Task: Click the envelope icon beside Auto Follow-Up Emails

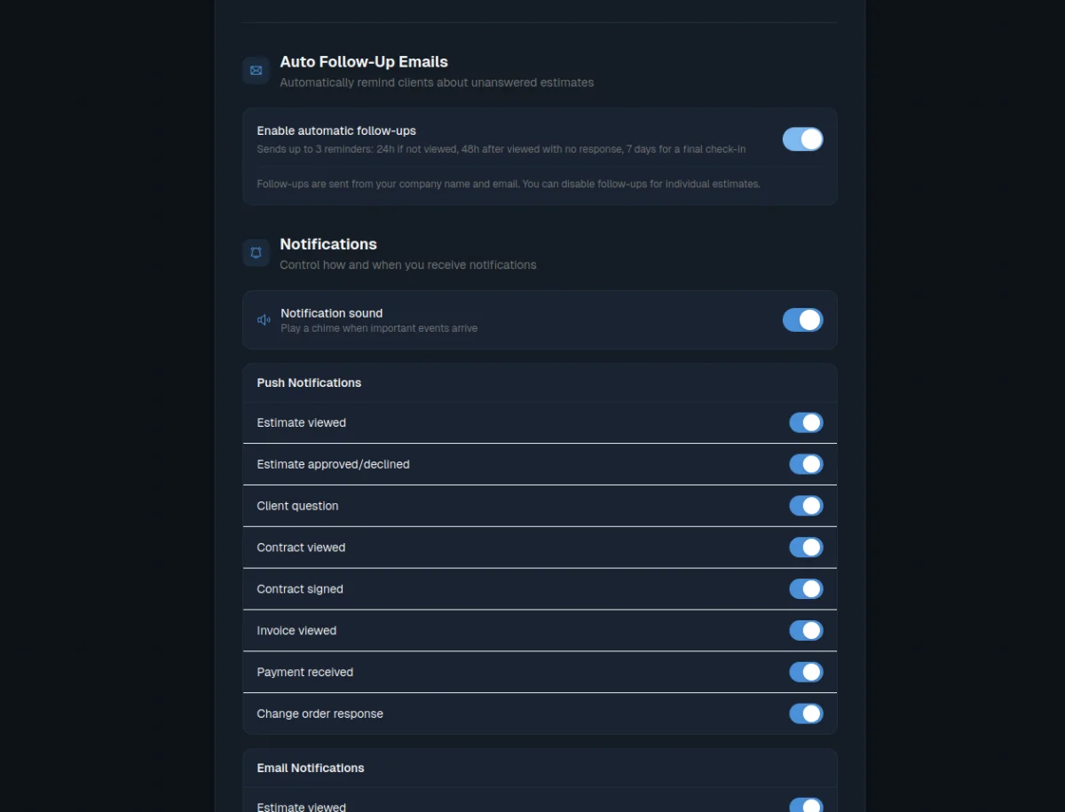Action: pos(256,70)
